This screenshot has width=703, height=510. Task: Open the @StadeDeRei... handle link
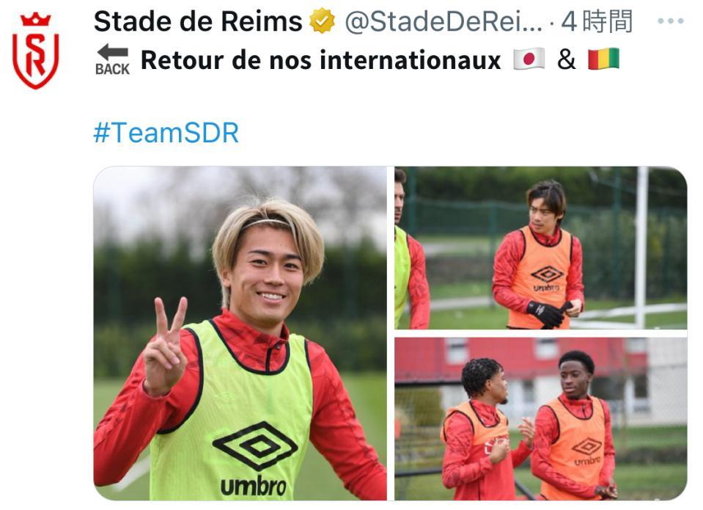pos(443,21)
